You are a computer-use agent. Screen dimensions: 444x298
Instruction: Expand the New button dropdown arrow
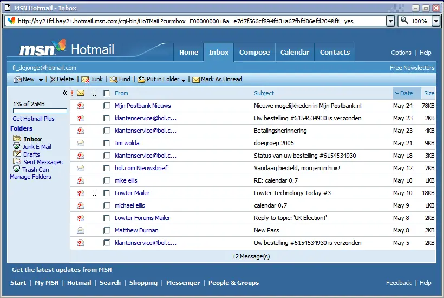click(41, 80)
